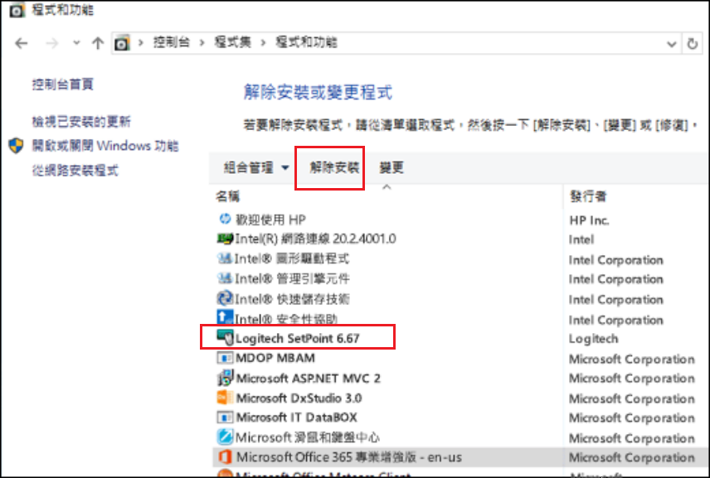Select Microsoft ASP.NET MVC 2 entry name
This screenshot has width=710, height=478.
coord(309,378)
